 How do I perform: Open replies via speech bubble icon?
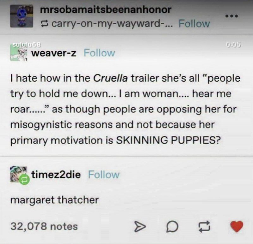click(172, 227)
